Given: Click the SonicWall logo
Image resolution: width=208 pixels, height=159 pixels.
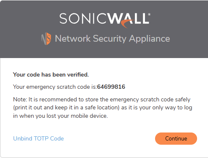Looking at the screenshot, I should coord(105,21).
